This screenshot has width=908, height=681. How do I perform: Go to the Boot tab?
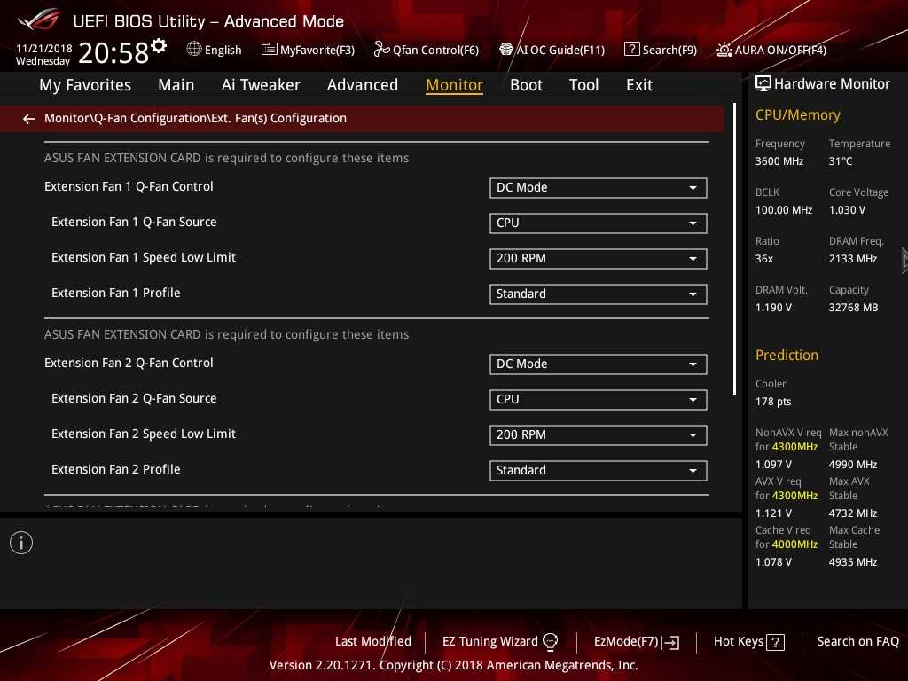[x=526, y=85]
